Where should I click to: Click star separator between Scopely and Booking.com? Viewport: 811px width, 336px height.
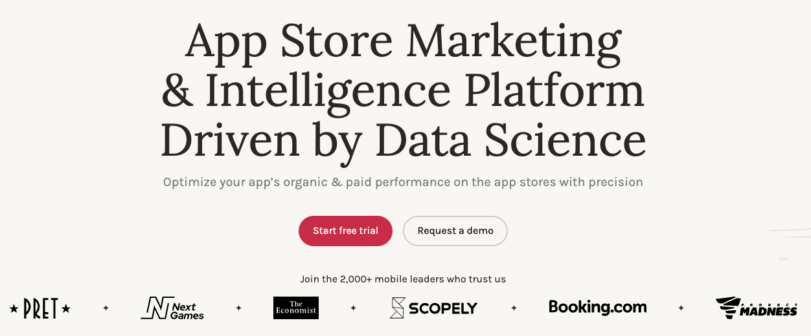[x=514, y=308]
